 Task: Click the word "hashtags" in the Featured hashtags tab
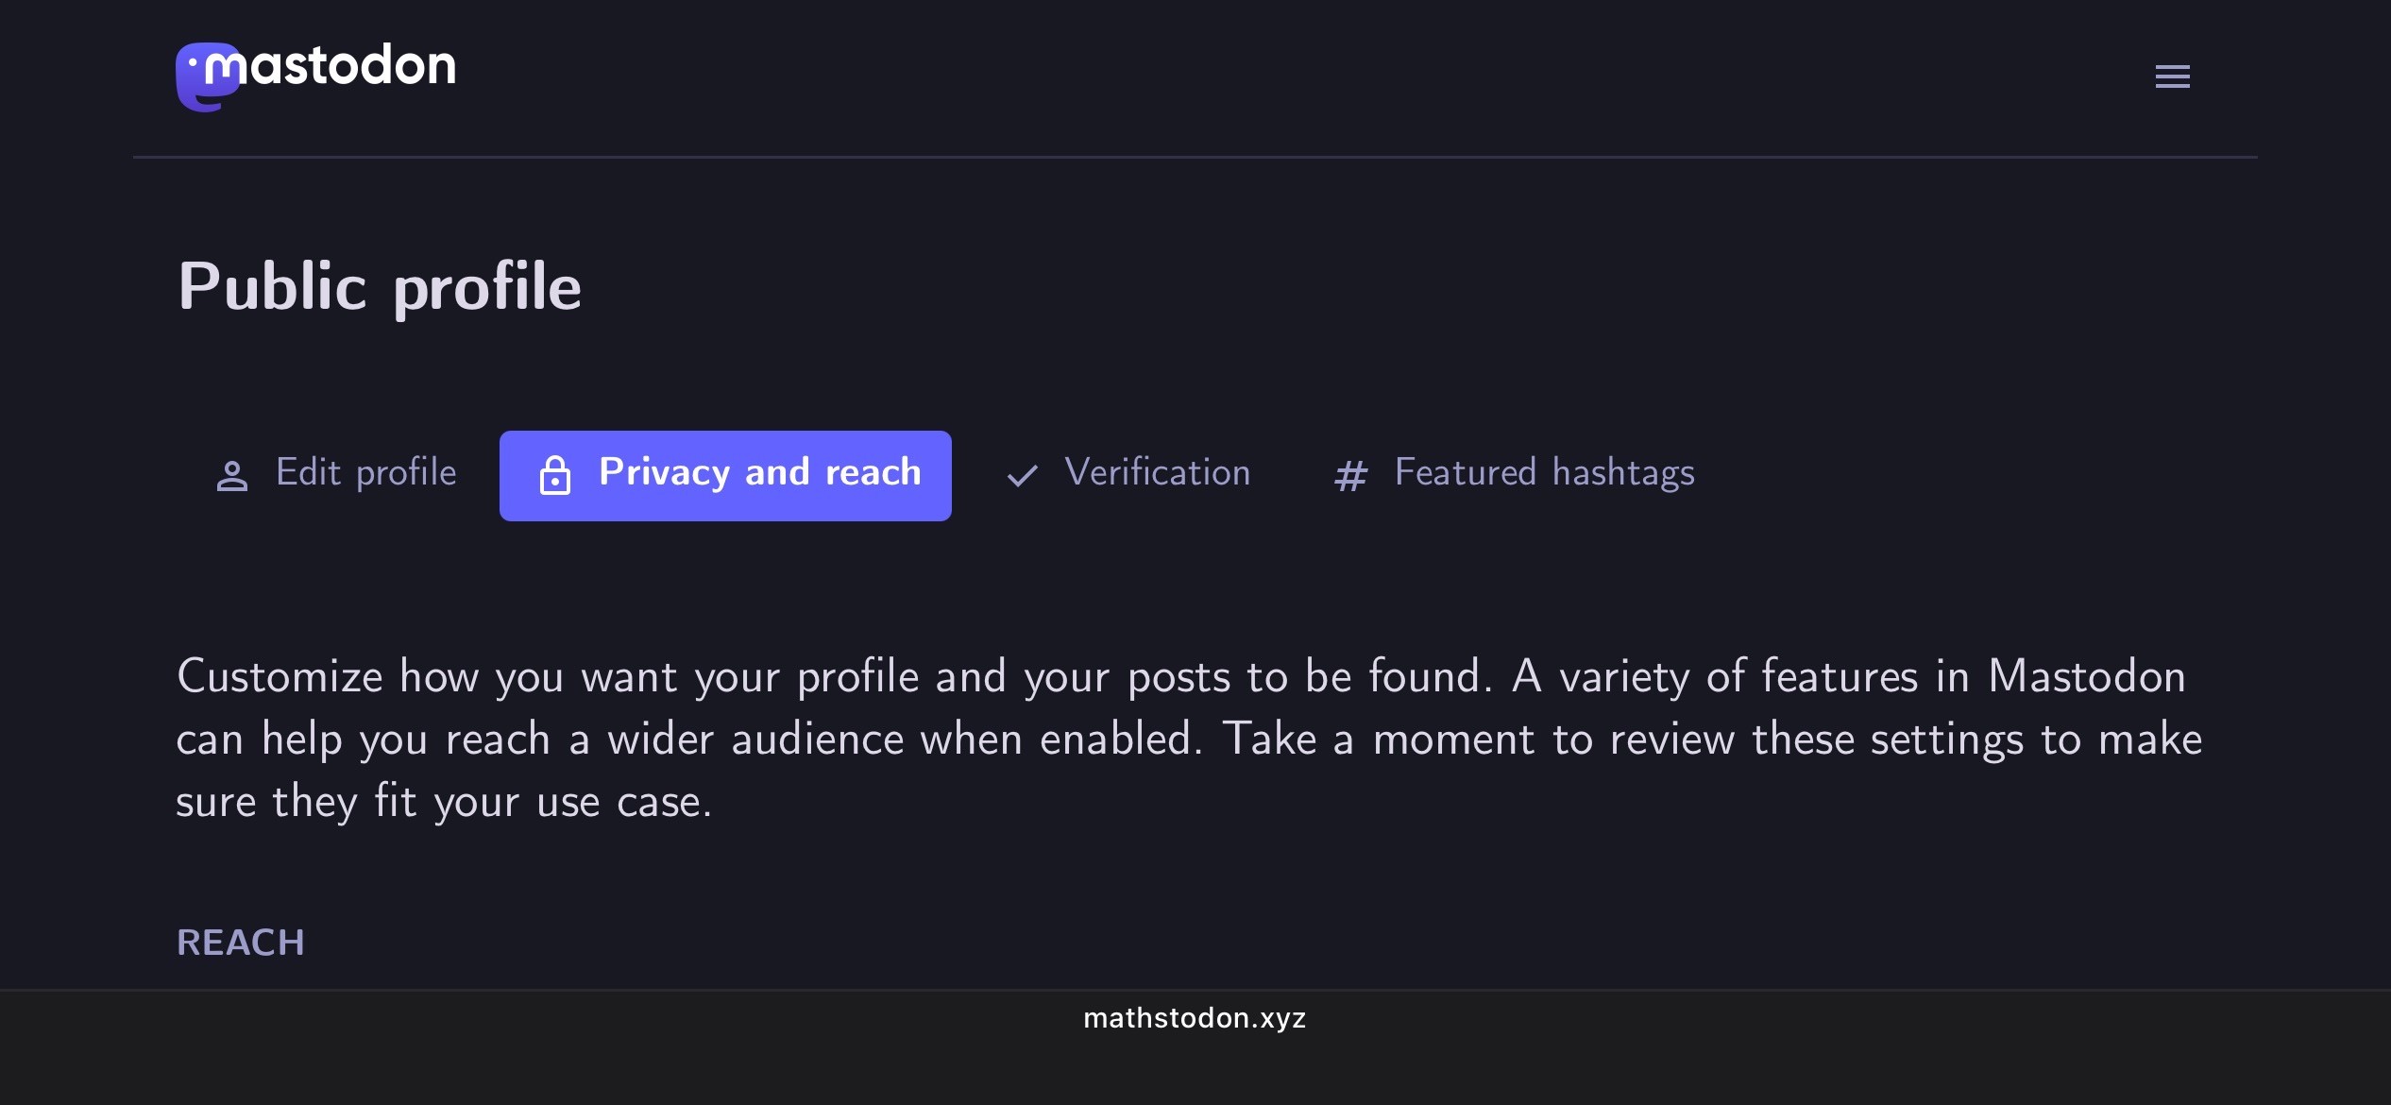1623,473
